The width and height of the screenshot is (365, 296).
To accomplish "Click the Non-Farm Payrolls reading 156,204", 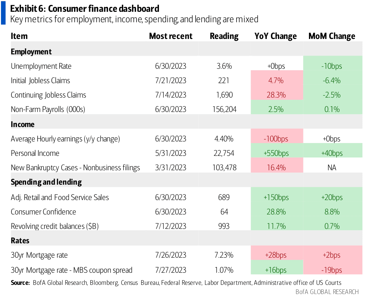I will click(x=224, y=109).
